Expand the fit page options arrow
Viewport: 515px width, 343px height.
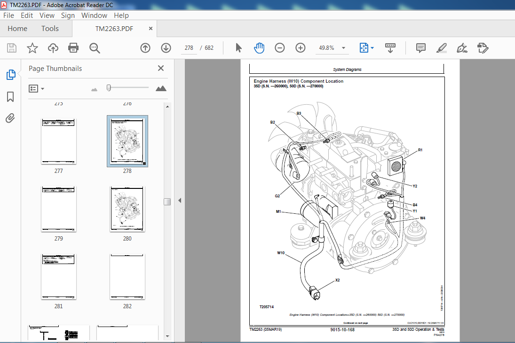pyautogui.click(x=372, y=48)
